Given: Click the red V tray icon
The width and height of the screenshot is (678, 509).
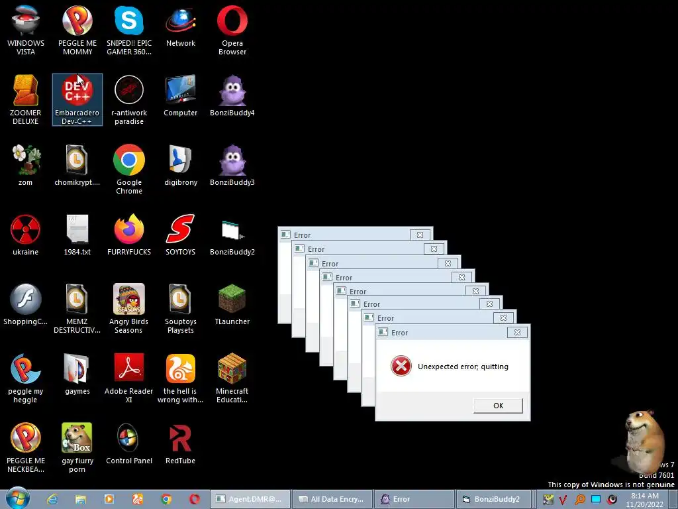Looking at the screenshot, I should point(563,500).
